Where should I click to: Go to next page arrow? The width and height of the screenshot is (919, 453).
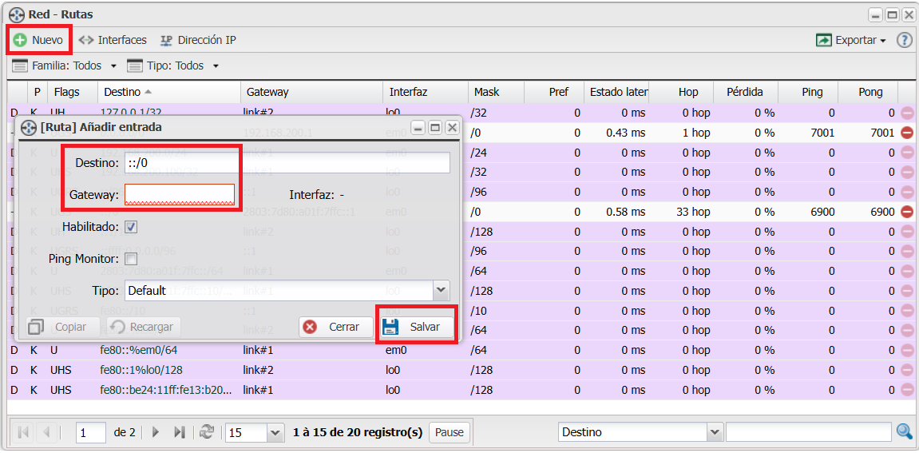[156, 432]
